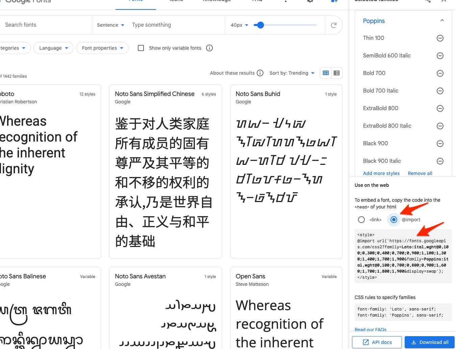Remove the Black 900 Italic style
Image resolution: width=456 pixels, height=349 pixels.
[x=440, y=161]
